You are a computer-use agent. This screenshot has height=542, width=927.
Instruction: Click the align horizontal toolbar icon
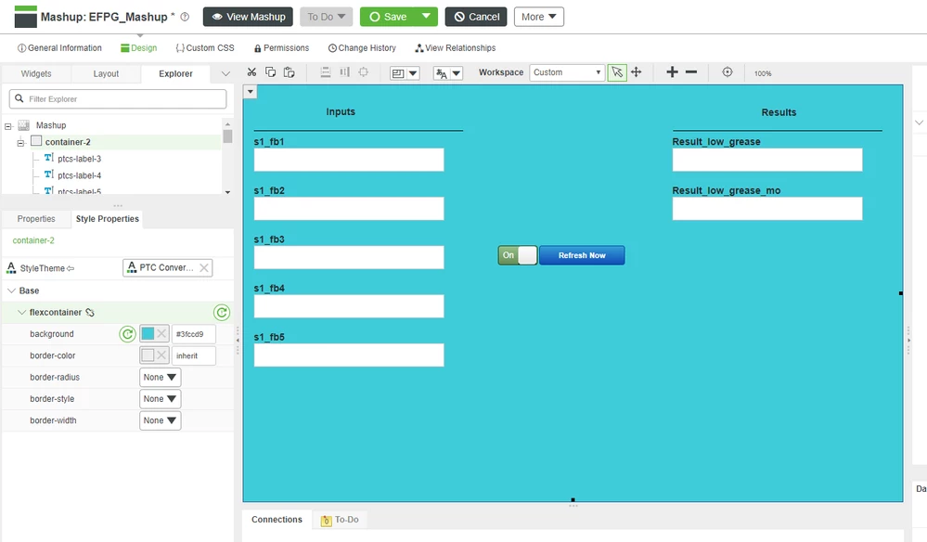pyautogui.click(x=325, y=72)
